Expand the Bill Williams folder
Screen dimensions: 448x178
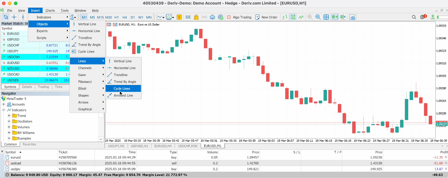9,133
